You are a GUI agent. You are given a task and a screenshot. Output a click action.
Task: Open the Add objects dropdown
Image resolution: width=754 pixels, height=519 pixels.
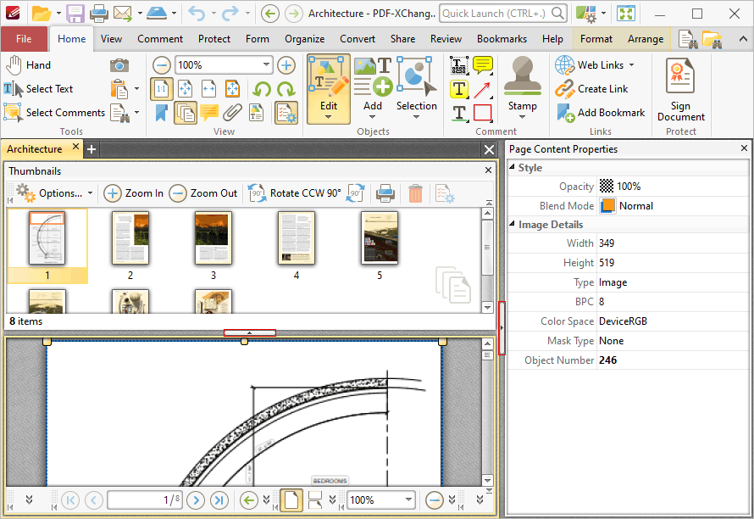click(x=373, y=116)
